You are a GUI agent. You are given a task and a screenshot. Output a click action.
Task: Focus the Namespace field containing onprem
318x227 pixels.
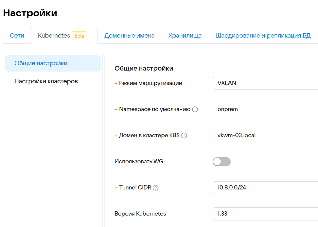click(265, 109)
